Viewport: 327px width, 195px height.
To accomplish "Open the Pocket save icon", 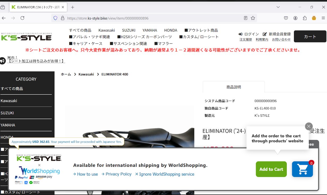I will 286,18.
